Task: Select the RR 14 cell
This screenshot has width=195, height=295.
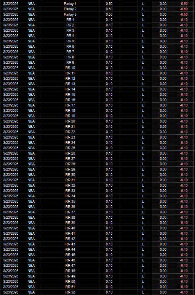Action: (x=70, y=89)
